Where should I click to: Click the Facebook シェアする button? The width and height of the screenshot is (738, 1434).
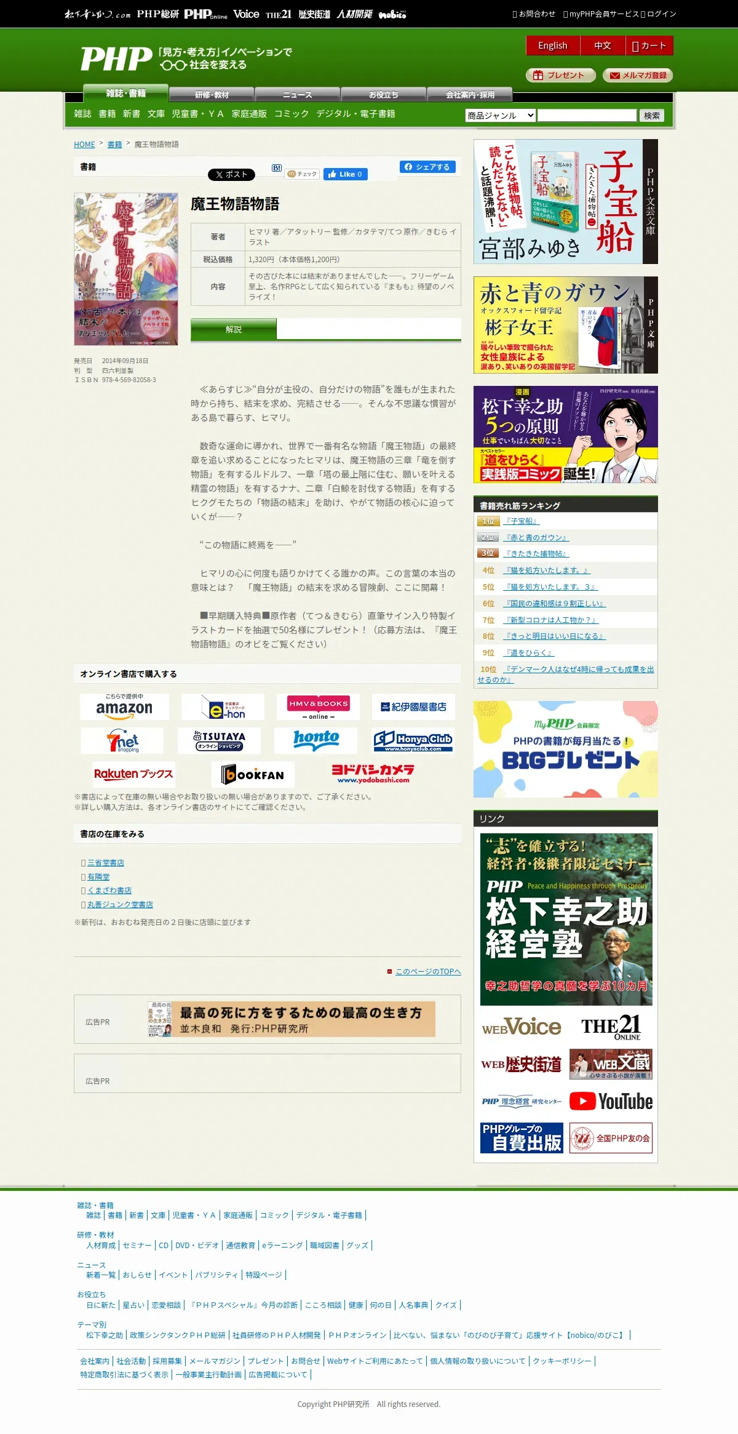[427, 167]
